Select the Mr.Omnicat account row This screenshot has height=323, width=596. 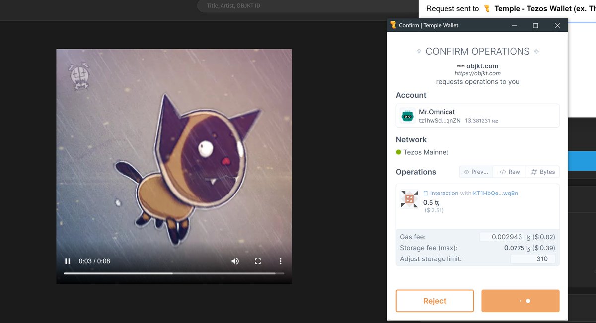[478, 116]
